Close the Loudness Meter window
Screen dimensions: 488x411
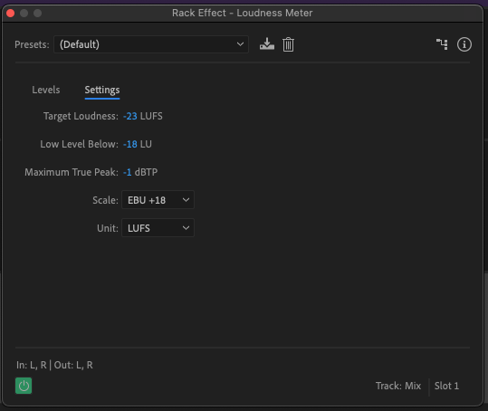(x=11, y=13)
